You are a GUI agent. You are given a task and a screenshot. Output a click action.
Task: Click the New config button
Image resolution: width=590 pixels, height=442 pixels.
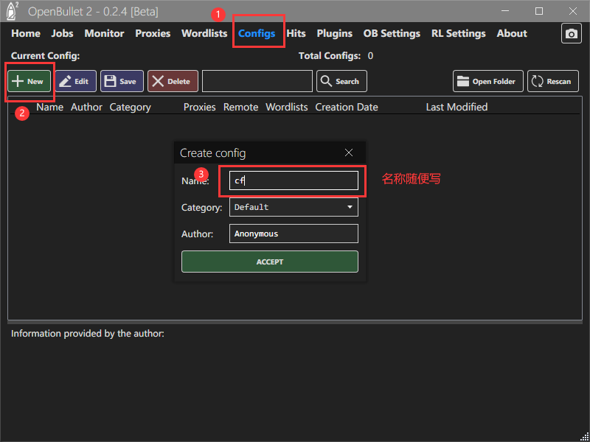[x=29, y=81]
